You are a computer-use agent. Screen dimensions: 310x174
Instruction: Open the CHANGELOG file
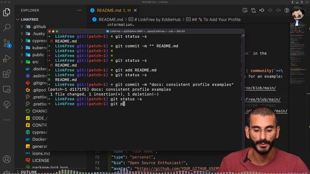click(x=39, y=111)
